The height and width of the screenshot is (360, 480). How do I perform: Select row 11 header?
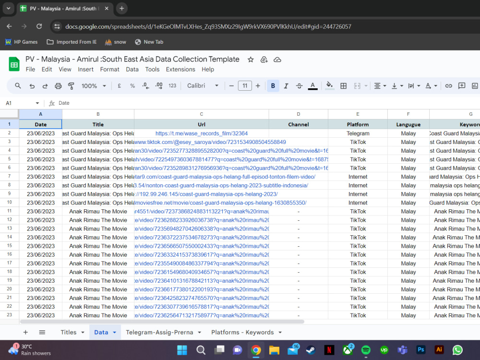point(10,211)
